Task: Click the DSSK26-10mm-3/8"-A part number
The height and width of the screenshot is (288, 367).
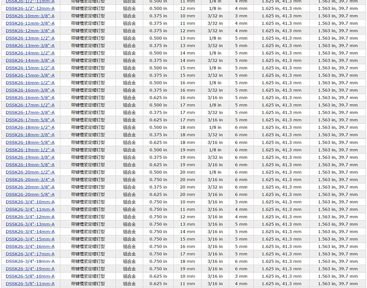Action: point(30,16)
